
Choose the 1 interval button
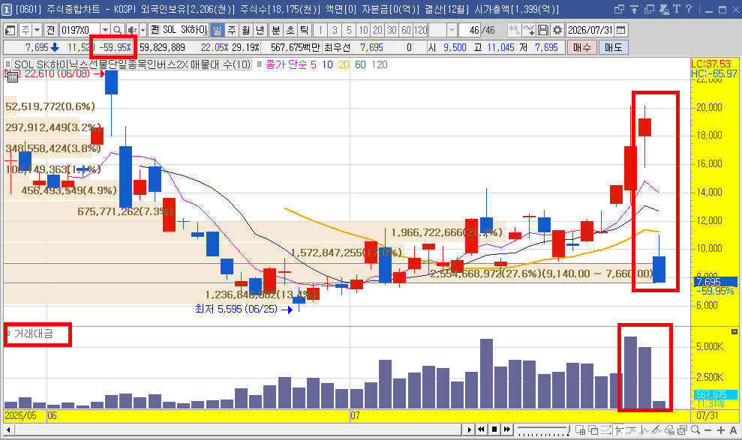point(320,30)
